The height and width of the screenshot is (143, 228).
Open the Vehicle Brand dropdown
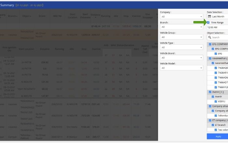pyautogui.click(x=181, y=58)
